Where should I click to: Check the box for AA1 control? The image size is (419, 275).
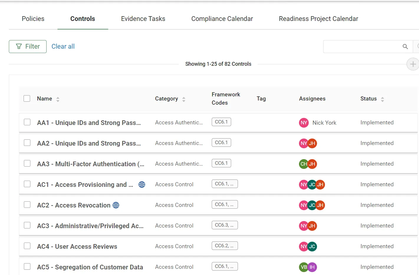point(27,122)
